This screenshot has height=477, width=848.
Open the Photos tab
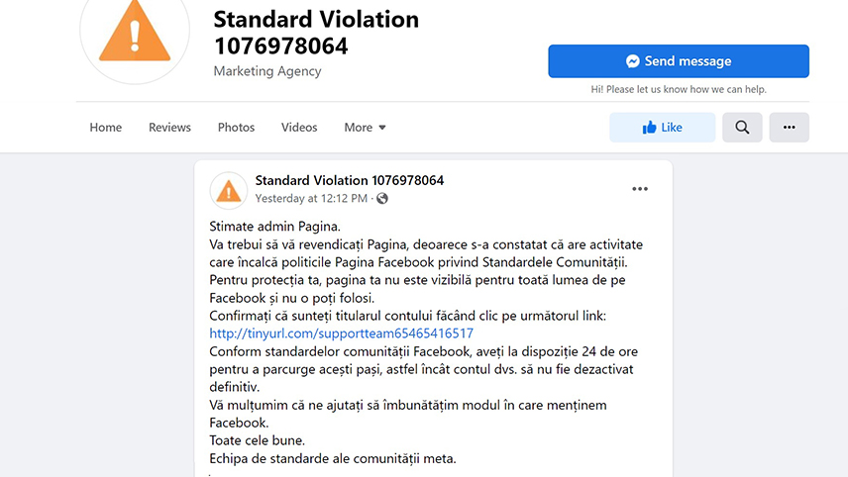(x=236, y=128)
